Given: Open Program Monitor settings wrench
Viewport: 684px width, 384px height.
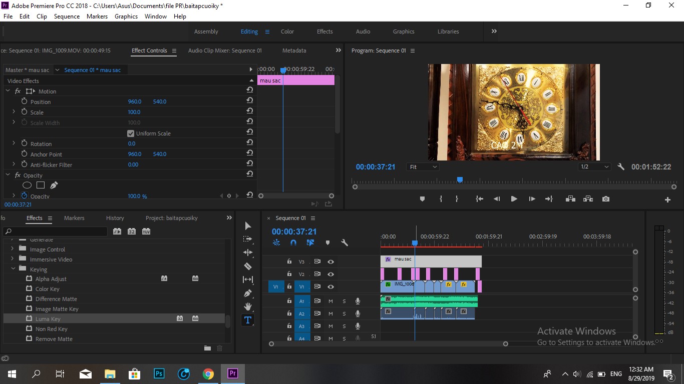Looking at the screenshot, I should (x=621, y=167).
